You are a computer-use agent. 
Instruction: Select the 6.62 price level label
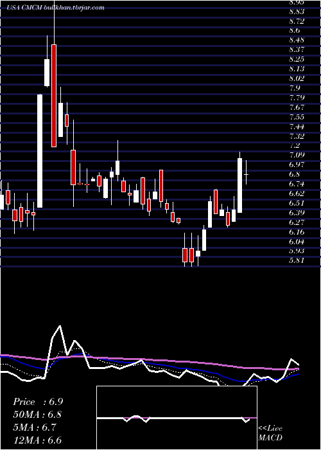(x=297, y=193)
